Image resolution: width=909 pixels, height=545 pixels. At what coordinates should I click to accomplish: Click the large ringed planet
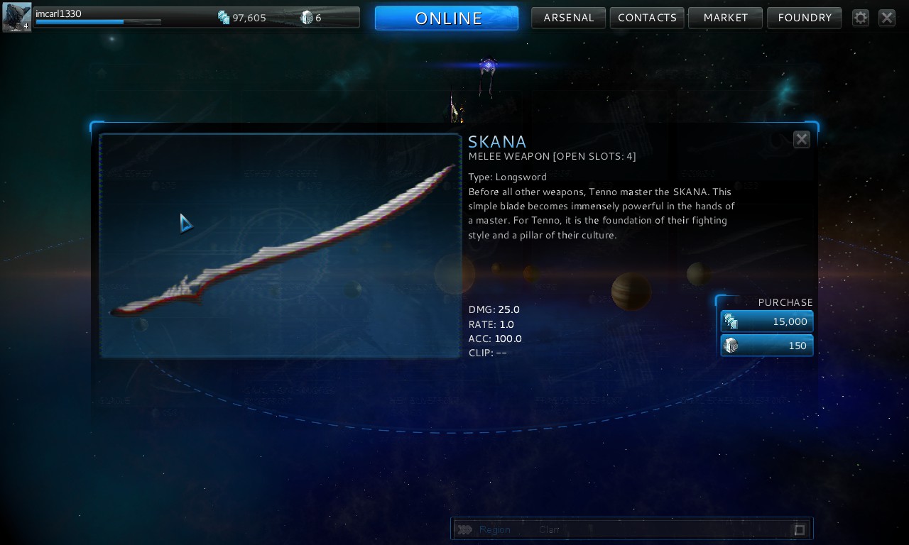(631, 291)
